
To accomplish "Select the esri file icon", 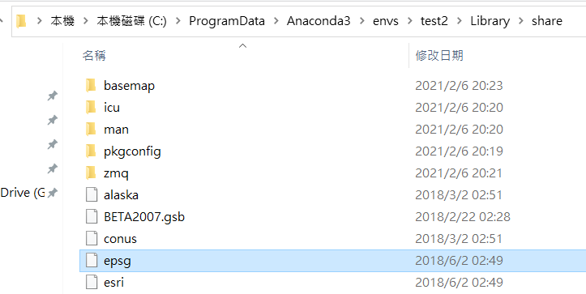I will (x=92, y=283).
